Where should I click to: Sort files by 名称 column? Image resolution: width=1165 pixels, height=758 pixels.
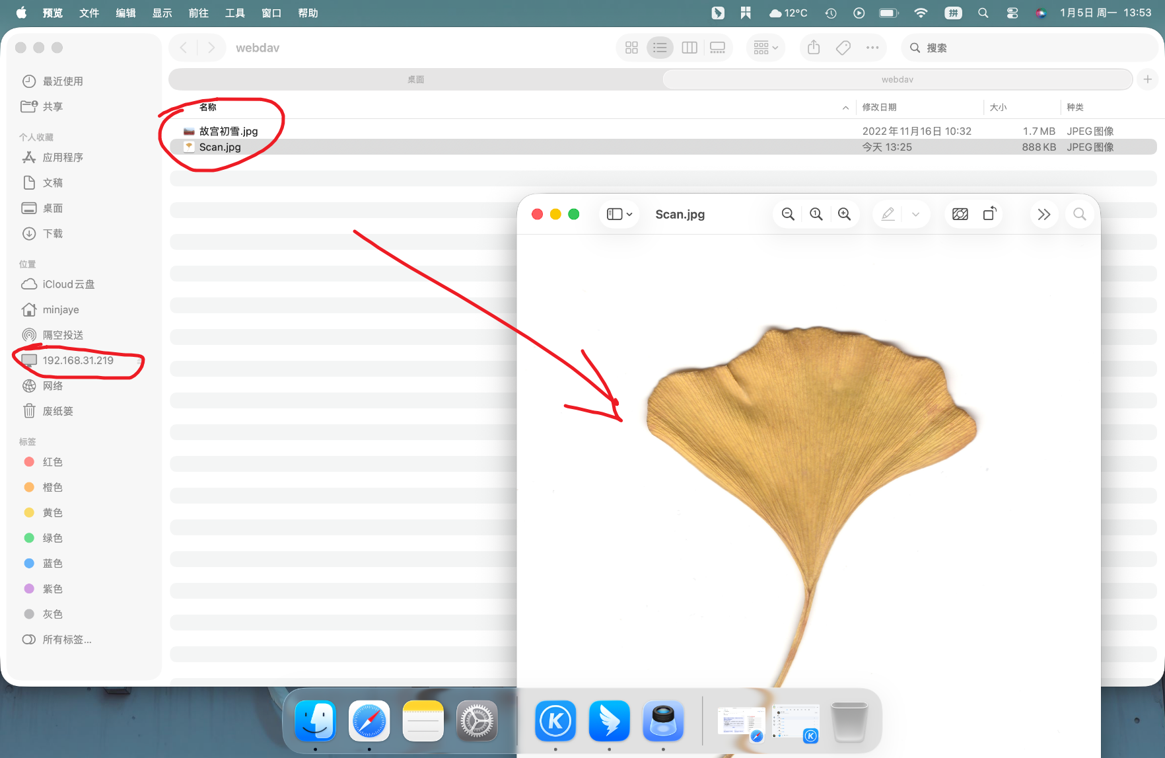coord(207,107)
